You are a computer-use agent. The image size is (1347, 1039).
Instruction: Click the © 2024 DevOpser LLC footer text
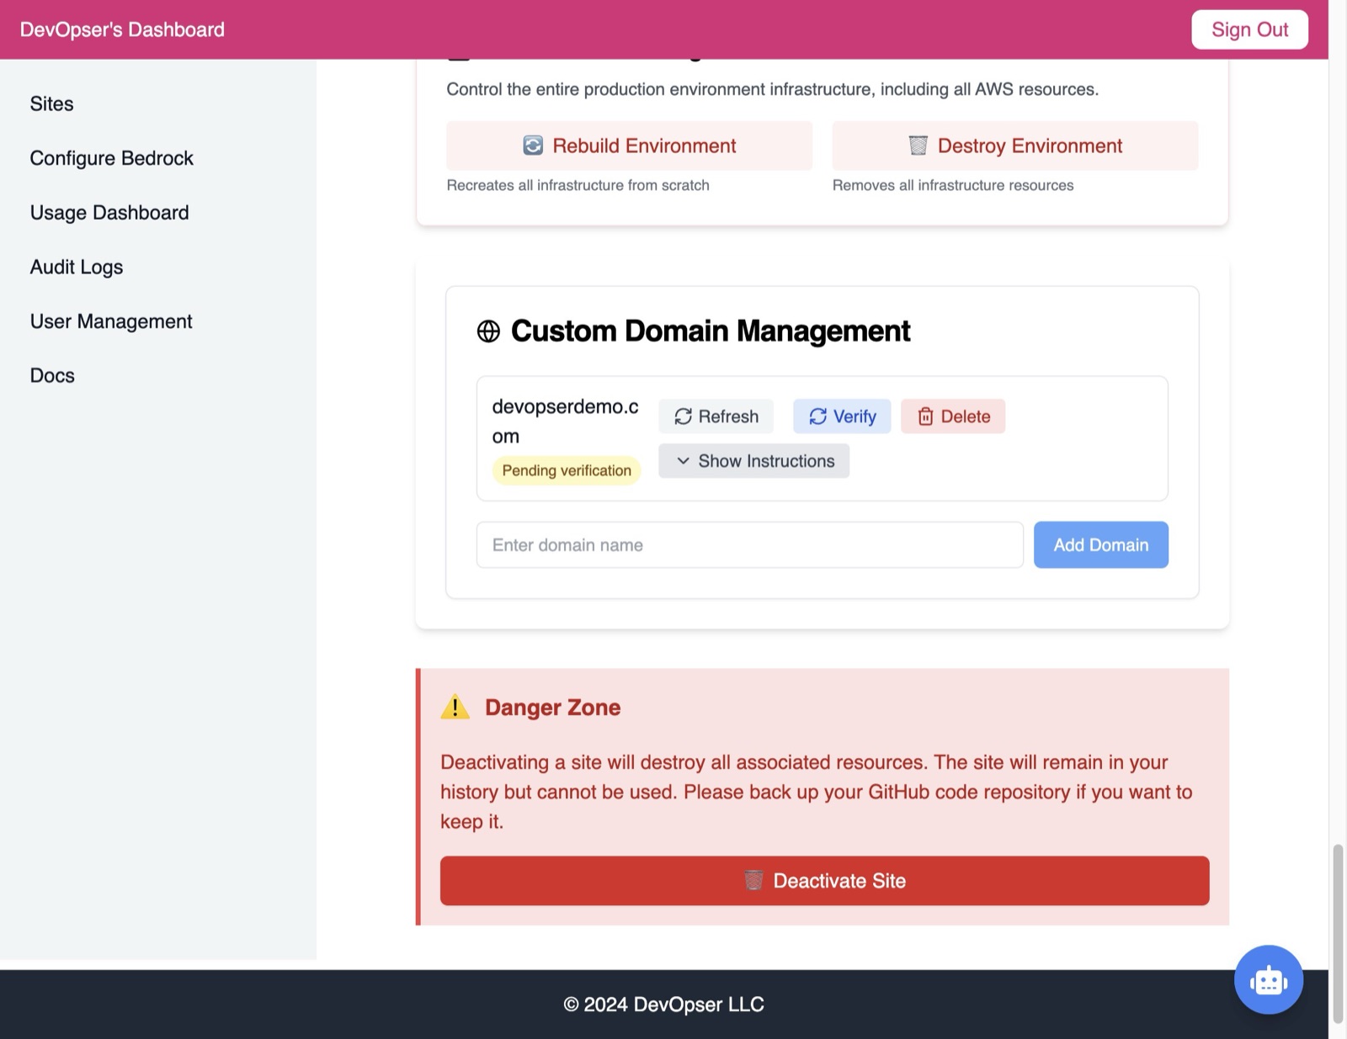[x=663, y=1005]
